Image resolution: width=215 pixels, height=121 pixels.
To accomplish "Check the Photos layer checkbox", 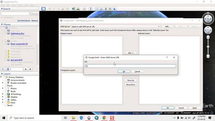I will [x=6, y=88].
